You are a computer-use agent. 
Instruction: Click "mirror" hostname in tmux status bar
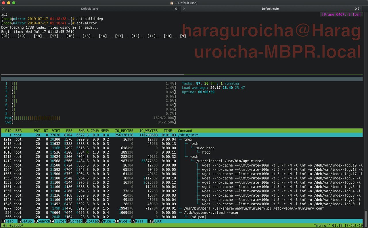click(322, 226)
